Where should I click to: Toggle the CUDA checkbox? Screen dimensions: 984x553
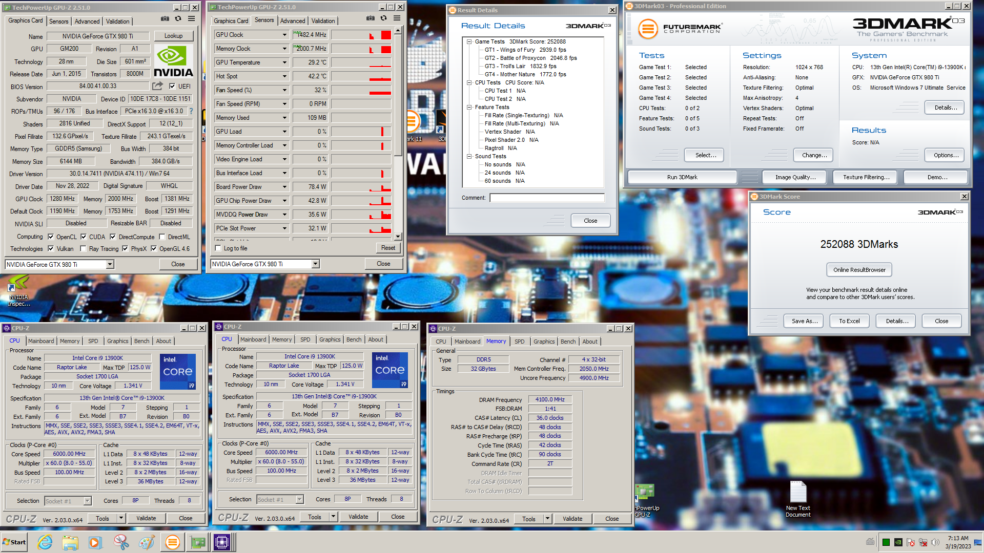[x=84, y=237]
